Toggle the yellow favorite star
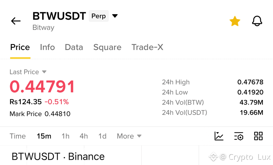Viewport: 273px width, 165px height. (235, 21)
